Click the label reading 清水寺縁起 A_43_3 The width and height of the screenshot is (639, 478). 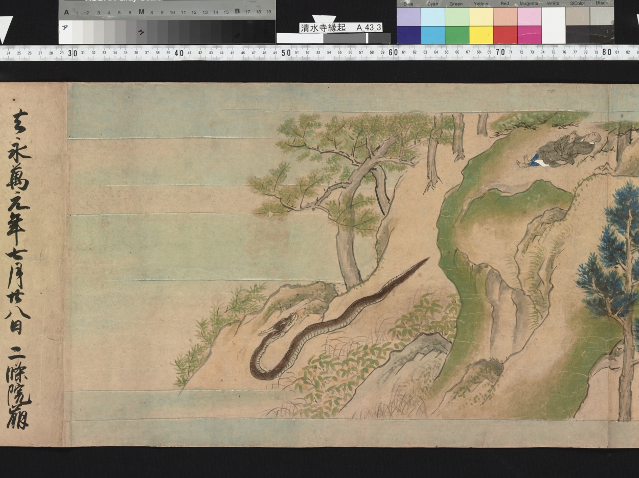(340, 28)
